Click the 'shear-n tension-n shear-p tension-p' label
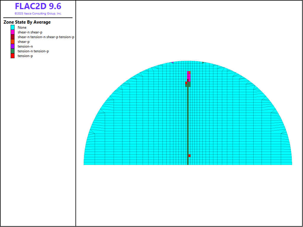This screenshot has height=227, width=303. [x=46, y=37]
